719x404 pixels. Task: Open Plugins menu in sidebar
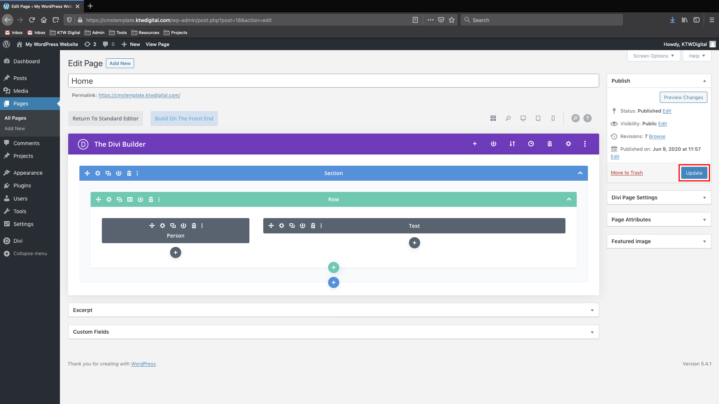coord(30,186)
